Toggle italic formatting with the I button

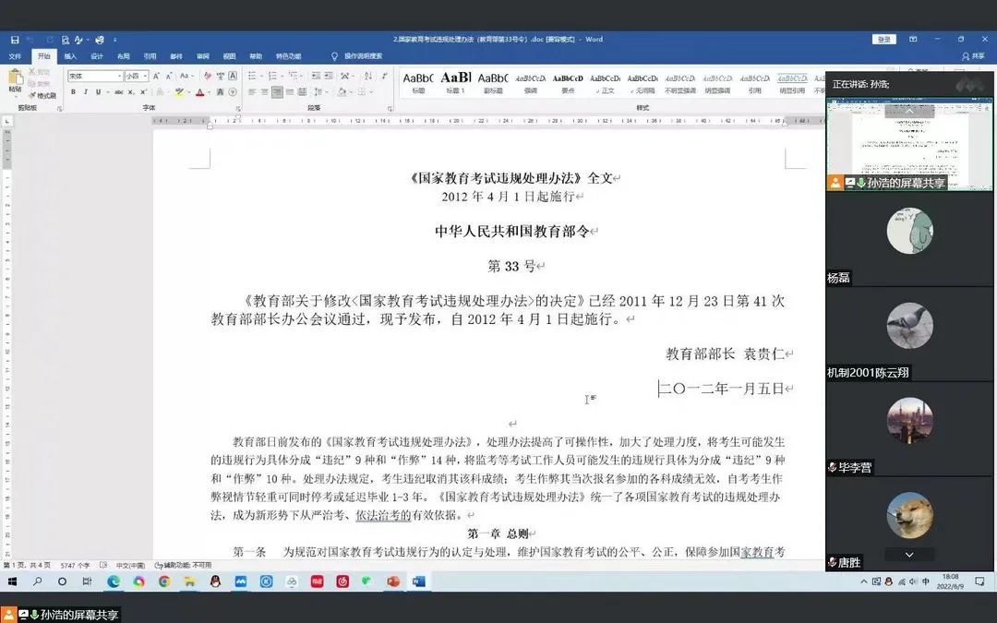coord(86,92)
